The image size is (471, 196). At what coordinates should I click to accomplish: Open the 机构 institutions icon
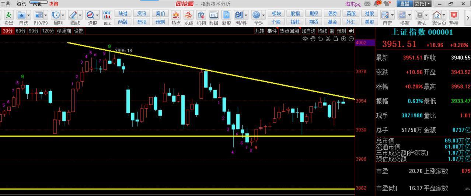pos(201,15)
